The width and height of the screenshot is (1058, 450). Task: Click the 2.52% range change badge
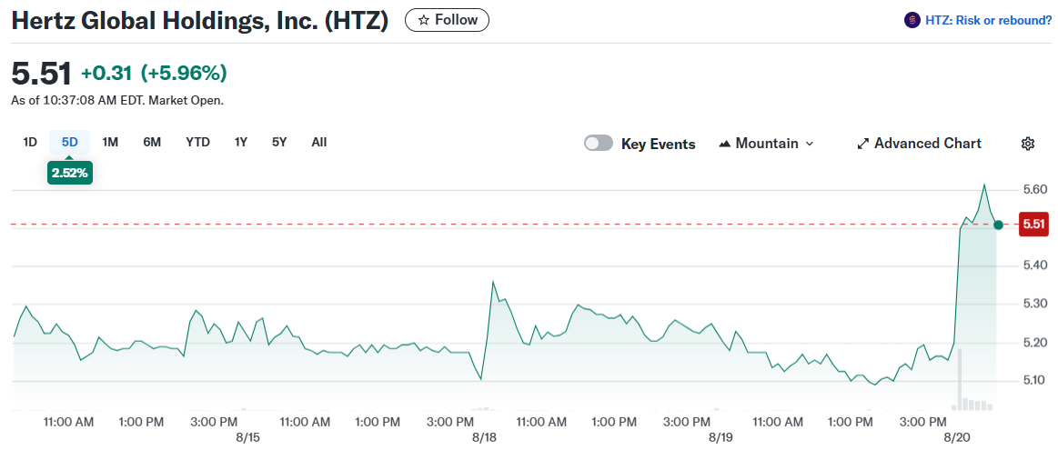pos(69,173)
